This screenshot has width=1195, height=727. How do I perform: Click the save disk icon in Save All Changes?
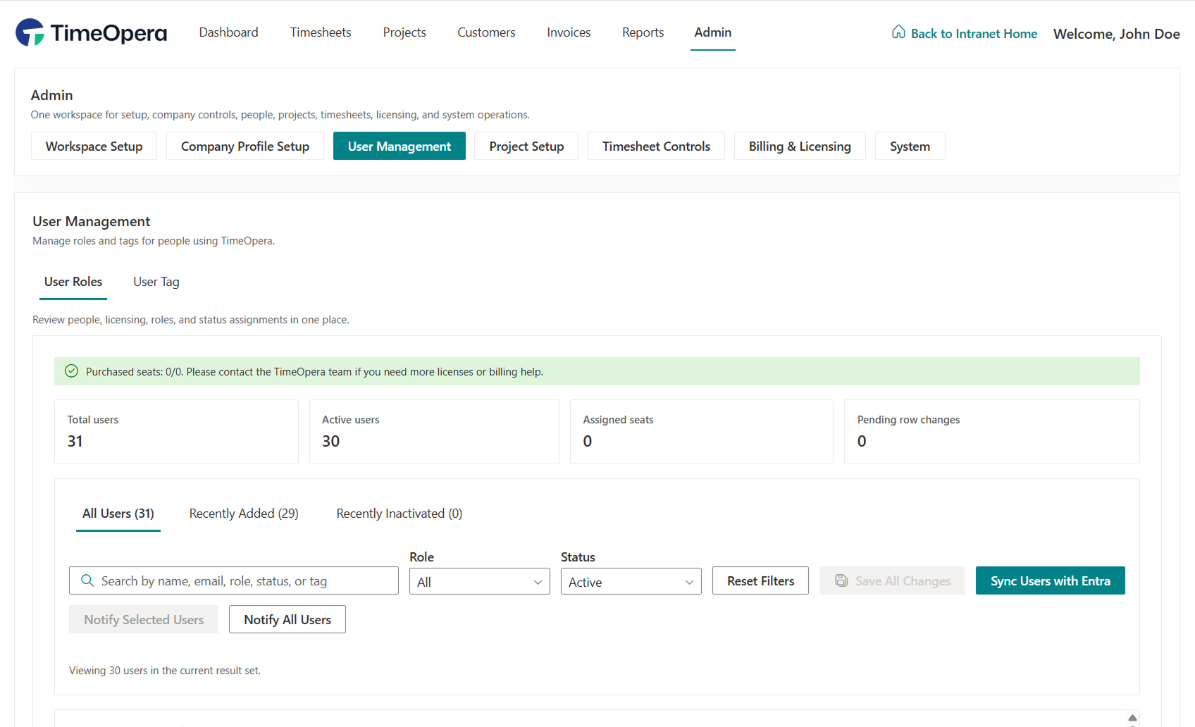tap(841, 580)
